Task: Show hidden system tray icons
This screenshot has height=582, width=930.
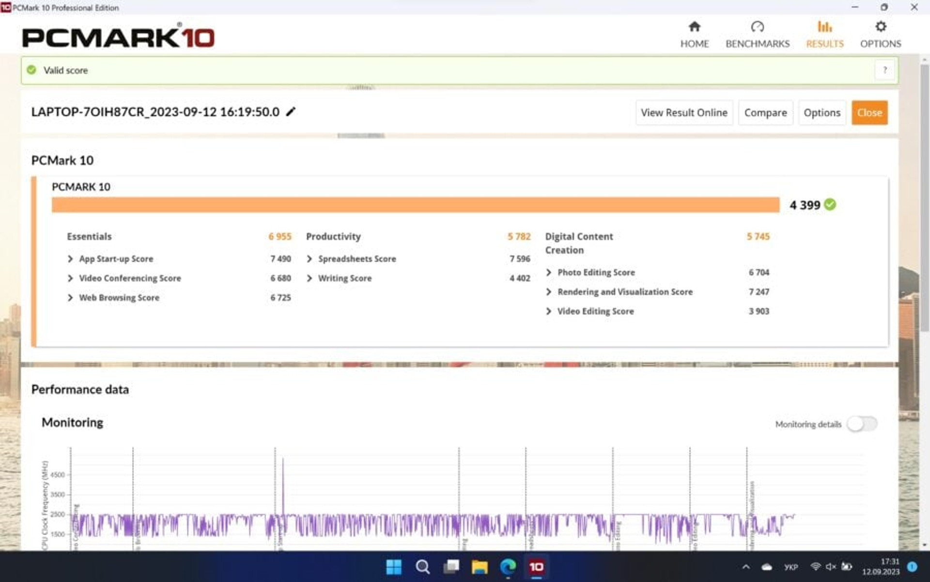Action: (746, 566)
